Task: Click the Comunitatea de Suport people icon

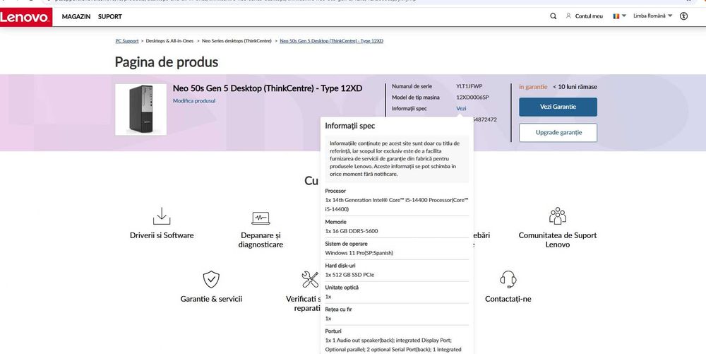Action: 558,216
